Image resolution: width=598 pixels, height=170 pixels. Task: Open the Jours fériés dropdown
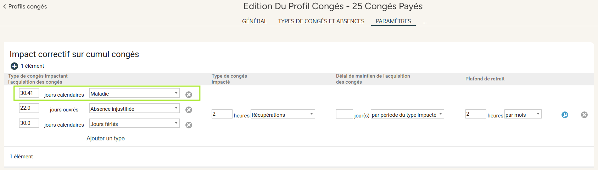(134, 123)
